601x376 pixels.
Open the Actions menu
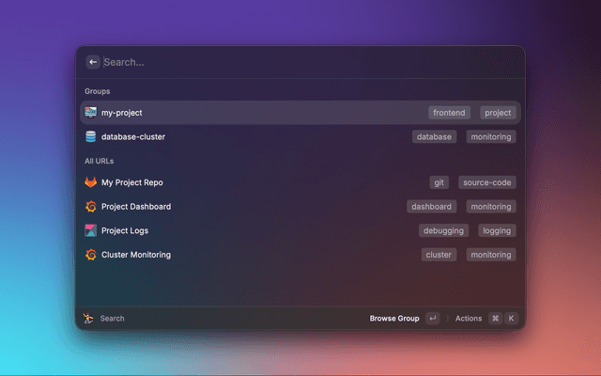[x=469, y=319]
